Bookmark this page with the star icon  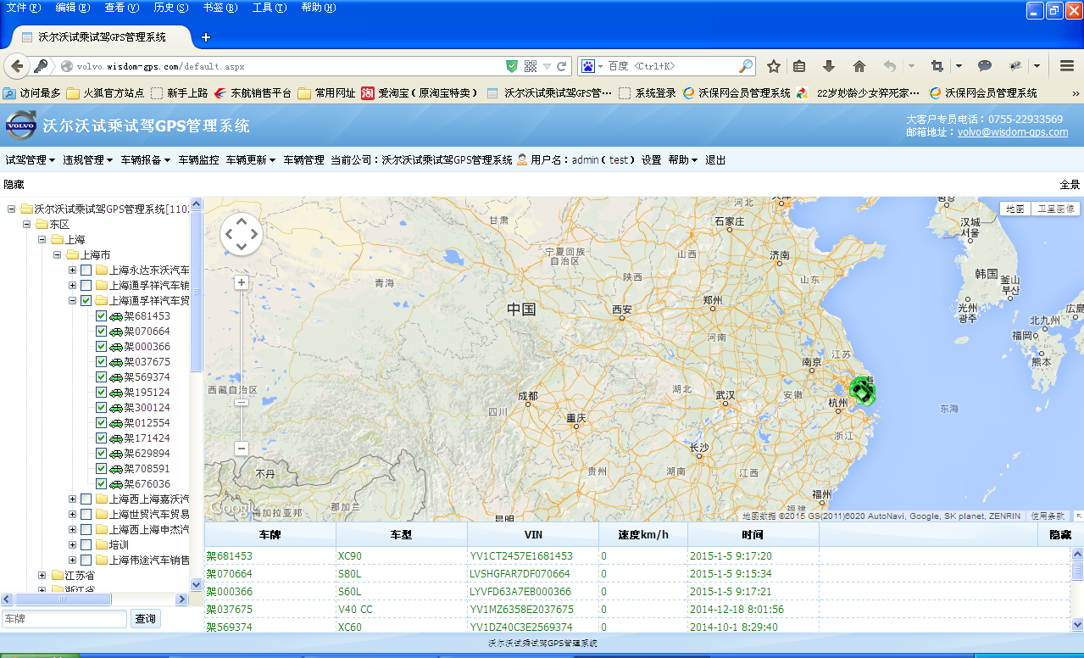click(773, 66)
